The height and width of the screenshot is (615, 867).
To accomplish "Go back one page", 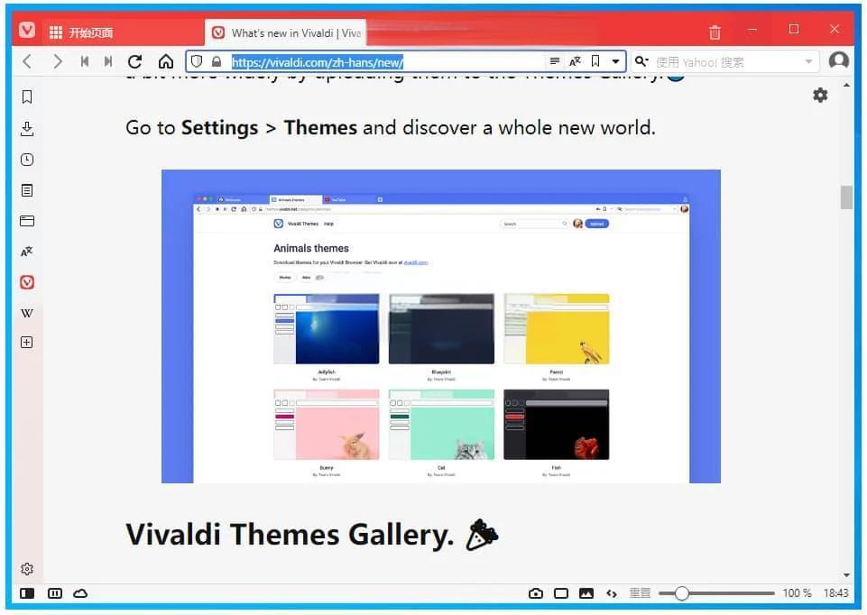I will click(x=27, y=61).
